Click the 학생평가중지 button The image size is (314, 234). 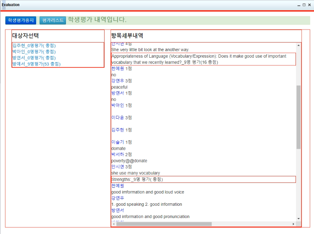(x=21, y=20)
